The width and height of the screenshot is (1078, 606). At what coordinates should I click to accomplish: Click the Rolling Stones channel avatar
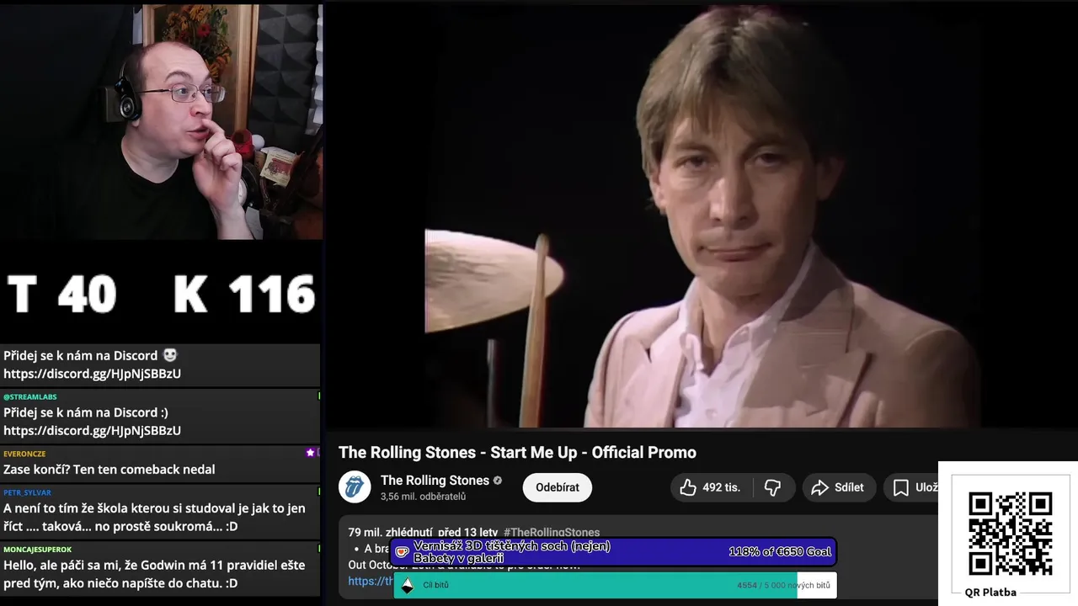tap(355, 487)
